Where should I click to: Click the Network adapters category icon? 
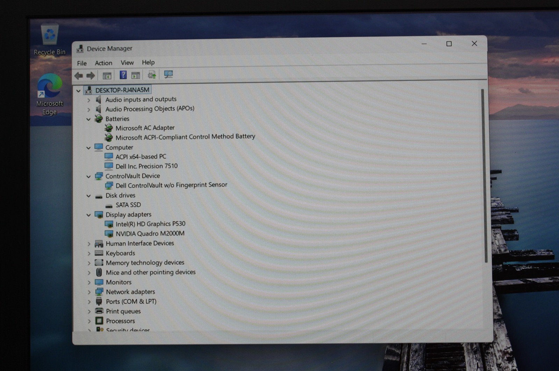point(99,292)
